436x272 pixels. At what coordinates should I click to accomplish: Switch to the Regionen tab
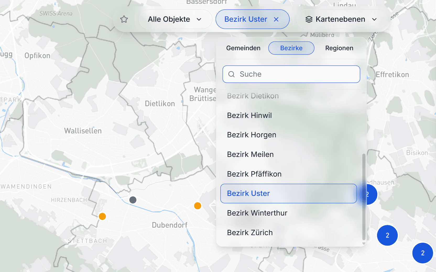click(x=339, y=48)
